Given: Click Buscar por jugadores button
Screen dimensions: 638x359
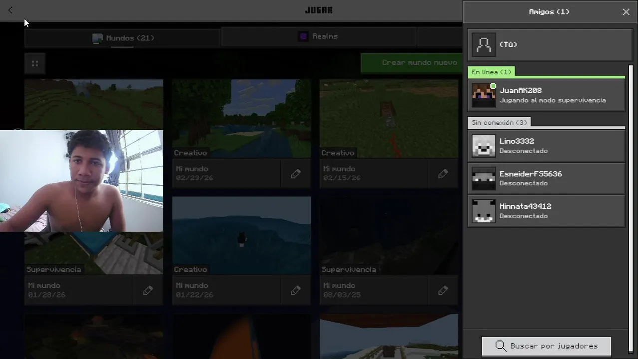Looking at the screenshot, I should click(546, 346).
